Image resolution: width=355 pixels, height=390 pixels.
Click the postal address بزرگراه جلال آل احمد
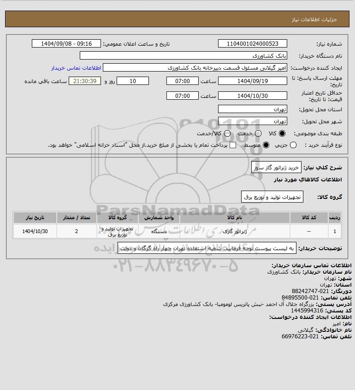point(239,304)
